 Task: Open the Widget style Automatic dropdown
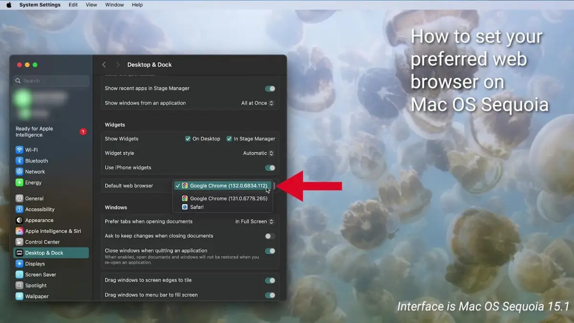(x=259, y=153)
